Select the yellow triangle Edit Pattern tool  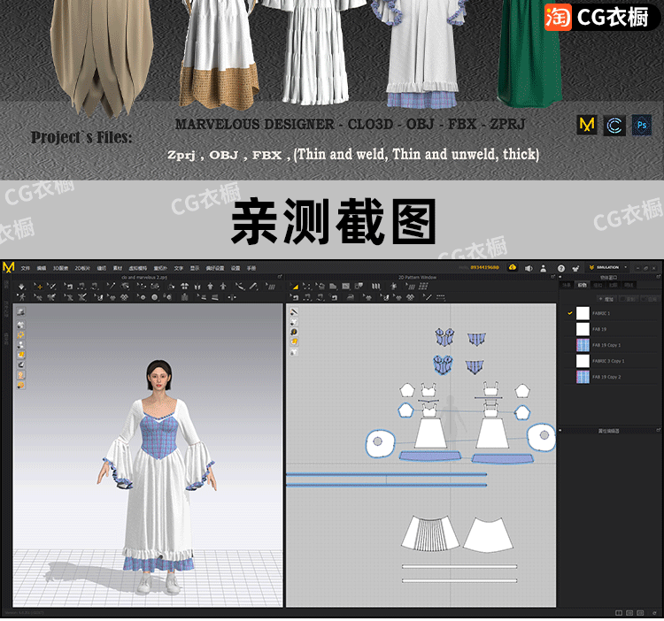point(294,287)
